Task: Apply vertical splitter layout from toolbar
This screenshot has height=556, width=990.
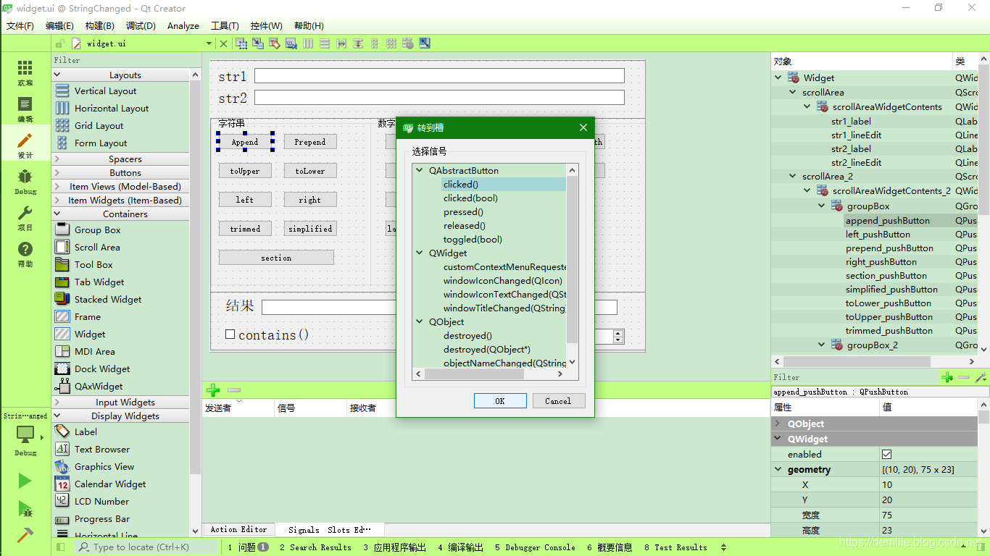Action: [358, 43]
